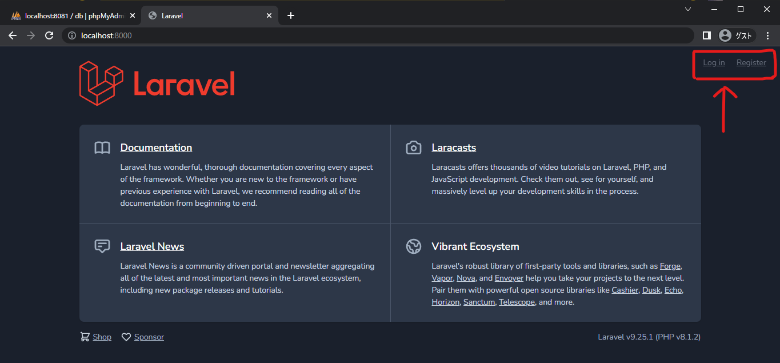Click the Vibrant Ecosystem heading
The height and width of the screenshot is (363, 780).
pos(475,246)
